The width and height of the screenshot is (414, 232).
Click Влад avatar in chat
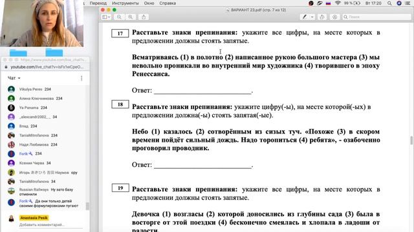coord(11,126)
